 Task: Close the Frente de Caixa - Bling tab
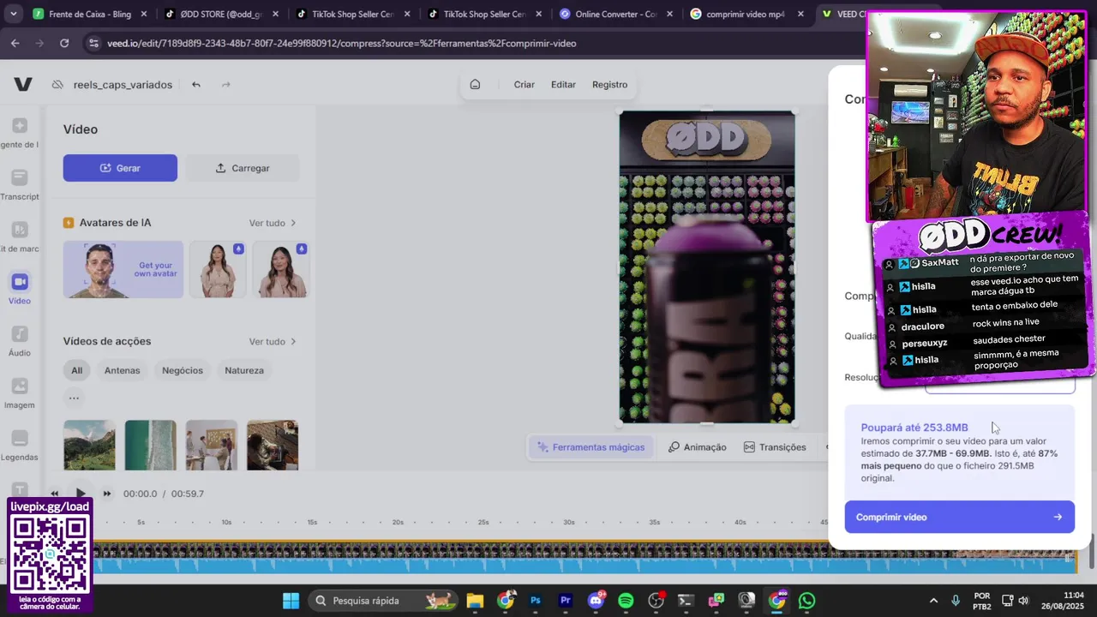click(x=143, y=15)
